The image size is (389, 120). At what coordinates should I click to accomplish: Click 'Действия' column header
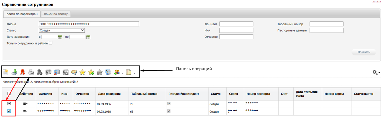tap(26, 94)
